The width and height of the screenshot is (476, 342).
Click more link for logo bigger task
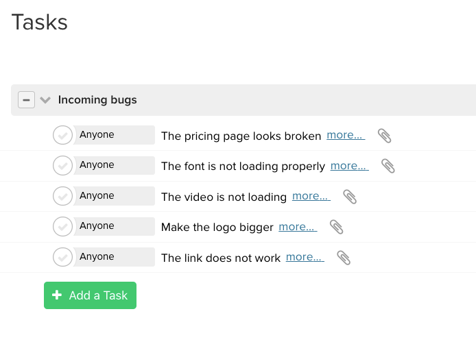pyautogui.click(x=298, y=227)
